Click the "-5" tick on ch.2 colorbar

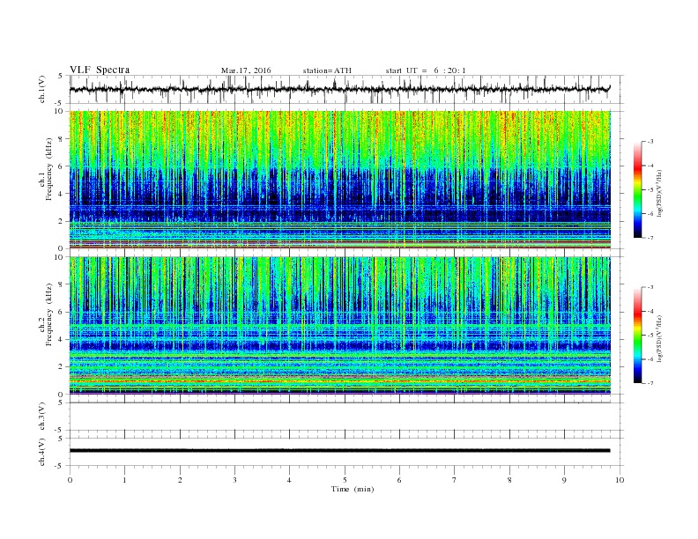[650, 336]
